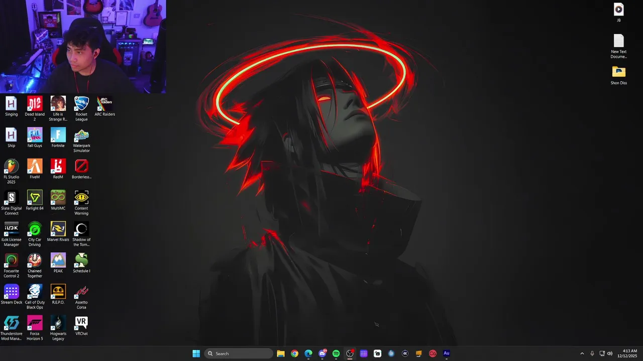Select the Schedule I shortcut

(x=81, y=263)
